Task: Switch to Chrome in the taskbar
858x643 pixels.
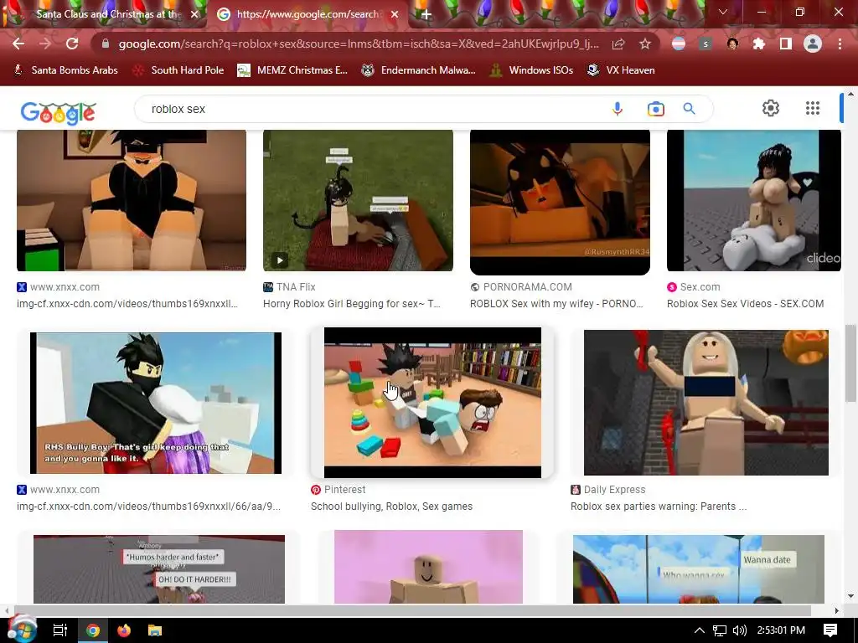Action: pos(93,630)
